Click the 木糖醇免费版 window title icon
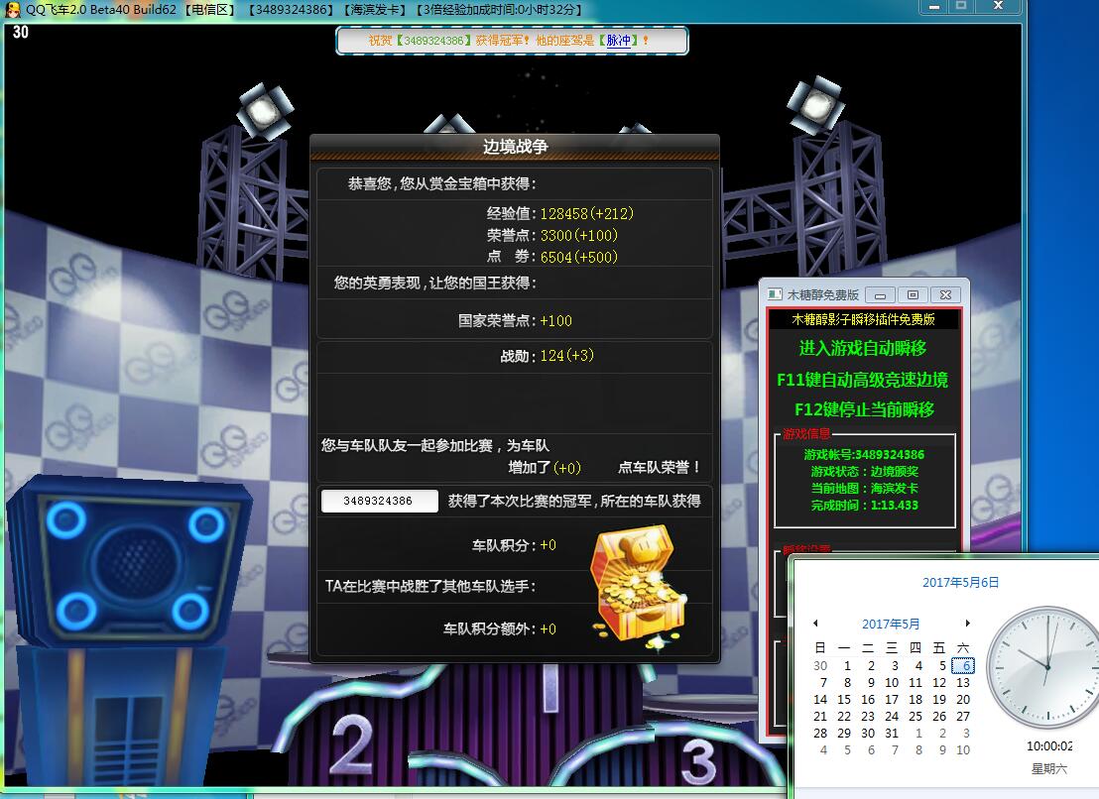Image resolution: width=1099 pixels, height=799 pixels. pyautogui.click(x=775, y=294)
